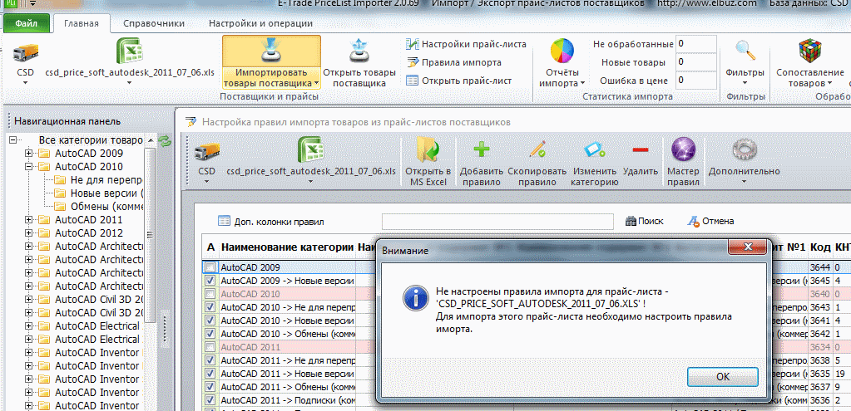Open the quick access toolbar dropdown arrow
This screenshot has height=411, width=851.
coord(33,3)
